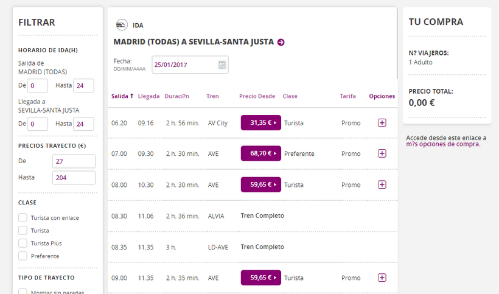
Task: Expand options for the 06.20 AV City train
Action: 382,123
